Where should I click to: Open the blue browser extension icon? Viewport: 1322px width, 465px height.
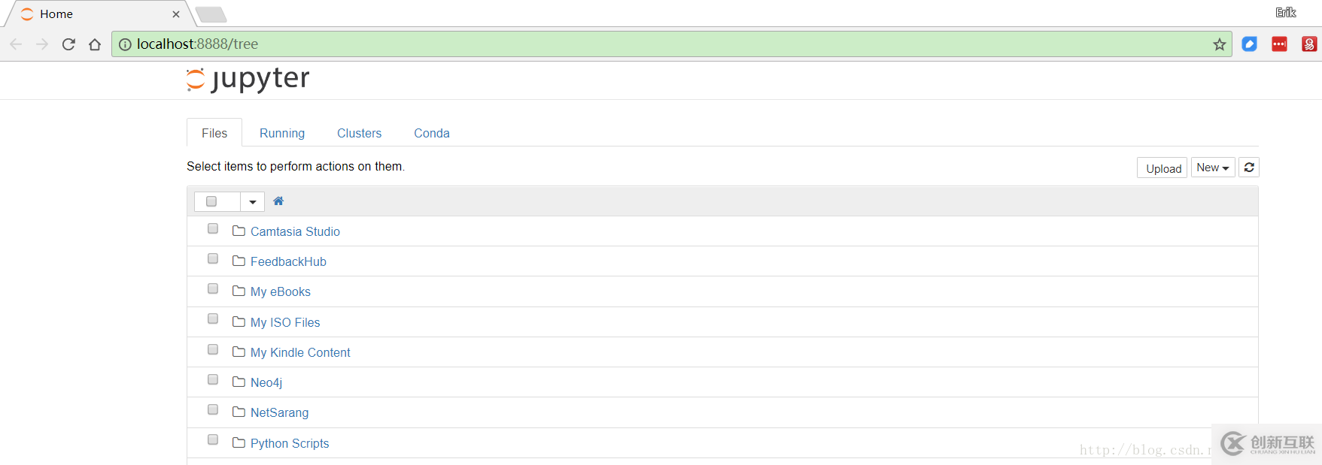pyautogui.click(x=1250, y=44)
